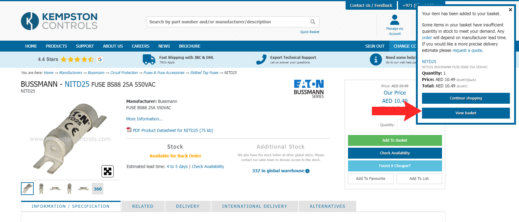Image resolution: width=519 pixels, height=222 pixels.
Task: Open the ABOUT US menu
Action: [x=113, y=46]
